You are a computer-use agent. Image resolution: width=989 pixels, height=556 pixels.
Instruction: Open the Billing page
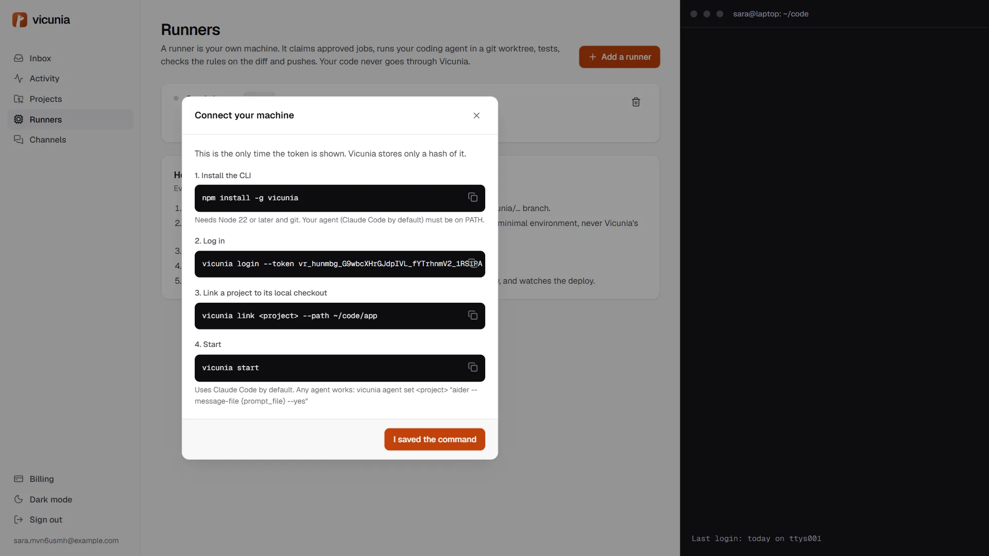70,479
